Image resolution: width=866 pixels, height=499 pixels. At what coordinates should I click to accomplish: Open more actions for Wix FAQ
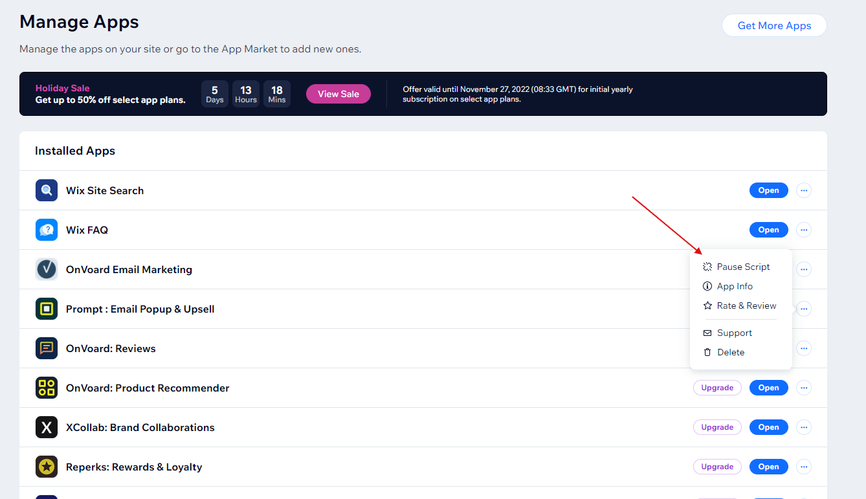[804, 230]
